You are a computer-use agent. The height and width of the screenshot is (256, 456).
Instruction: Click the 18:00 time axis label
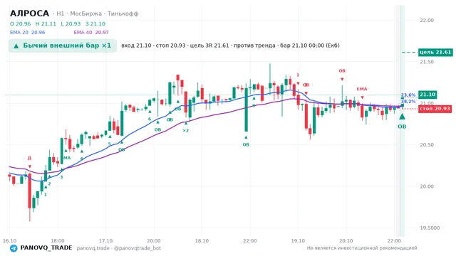(58, 240)
